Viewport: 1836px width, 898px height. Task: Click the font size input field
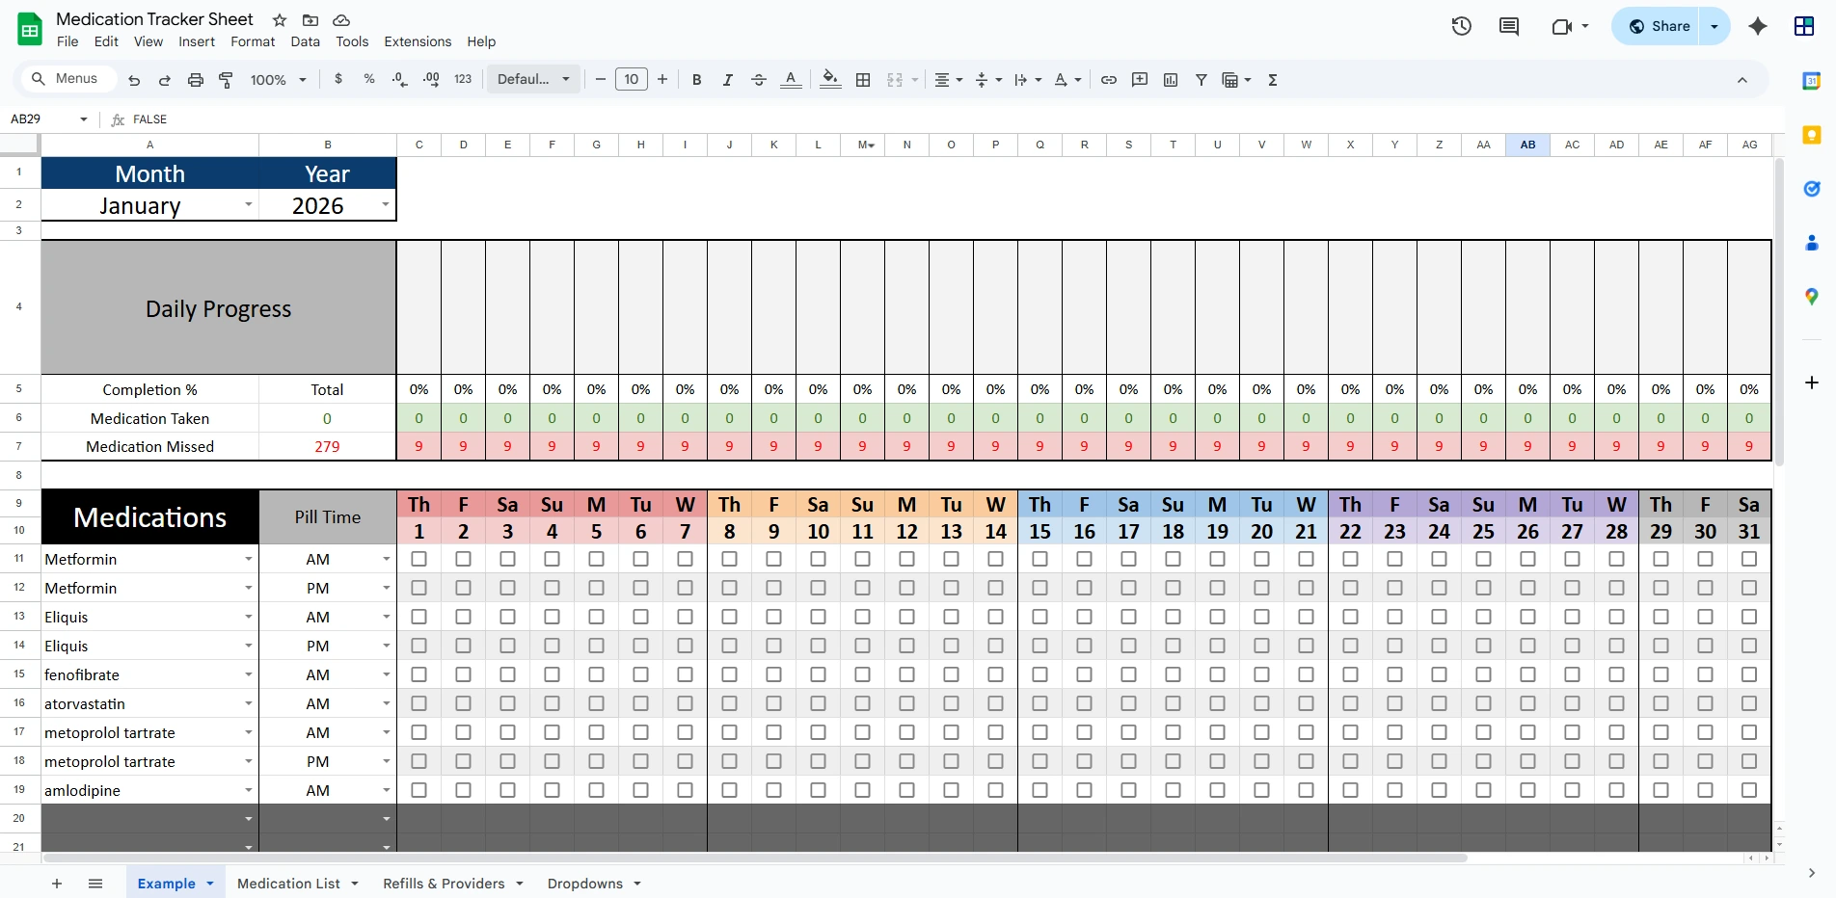click(632, 80)
